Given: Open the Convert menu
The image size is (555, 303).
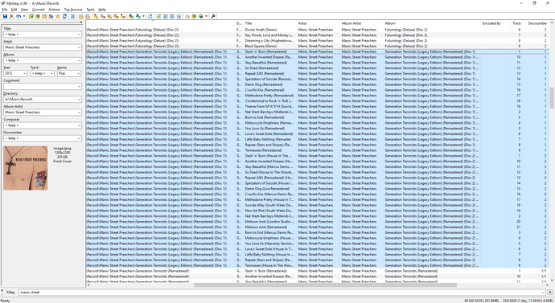Looking at the screenshot, I should click(x=39, y=10).
